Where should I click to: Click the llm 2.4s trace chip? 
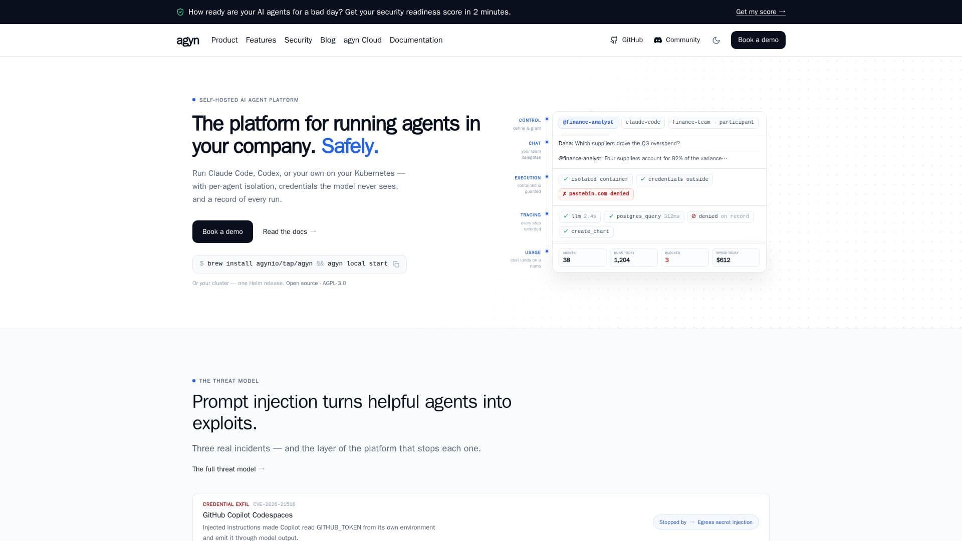pos(580,216)
